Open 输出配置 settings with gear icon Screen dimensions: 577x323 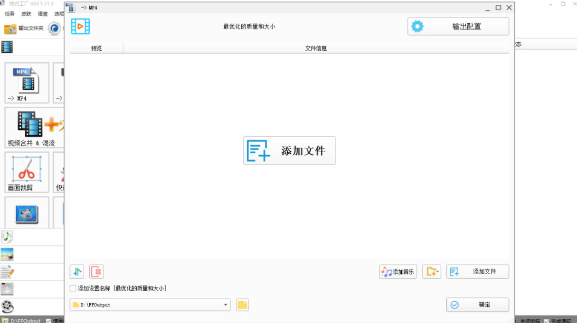(x=458, y=27)
